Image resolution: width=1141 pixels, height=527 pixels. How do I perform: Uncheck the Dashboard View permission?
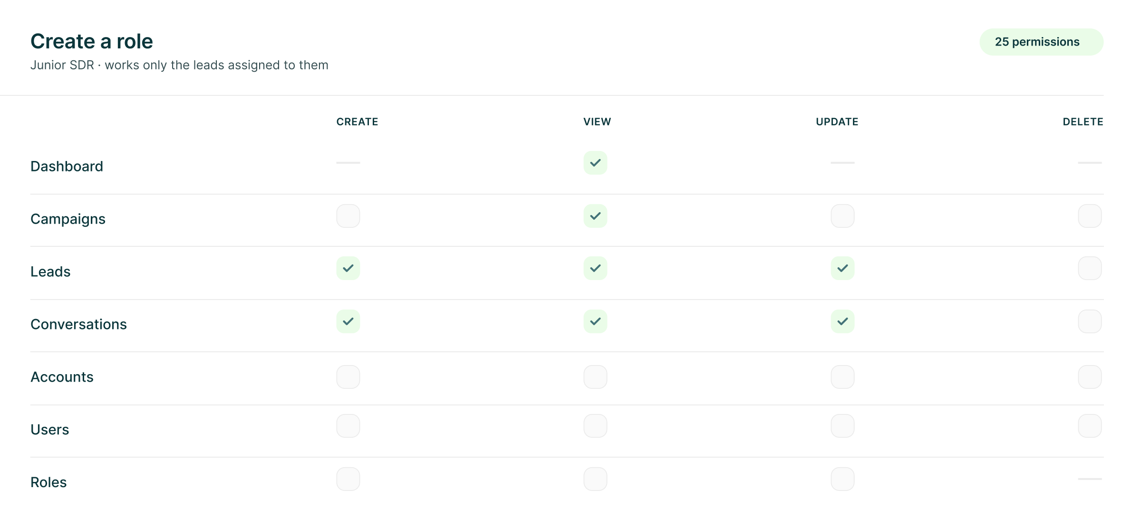[x=595, y=163]
